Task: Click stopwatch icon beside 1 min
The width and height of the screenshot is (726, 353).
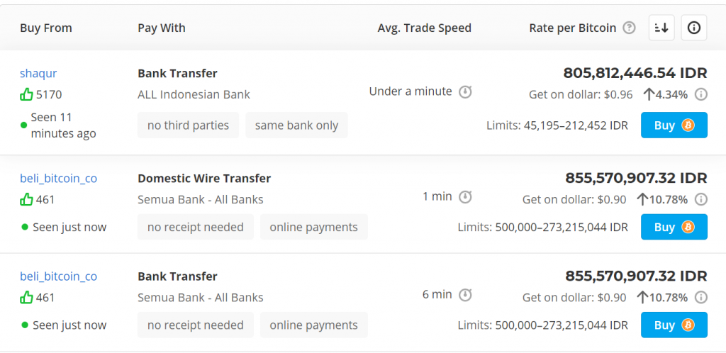Action: click(465, 197)
